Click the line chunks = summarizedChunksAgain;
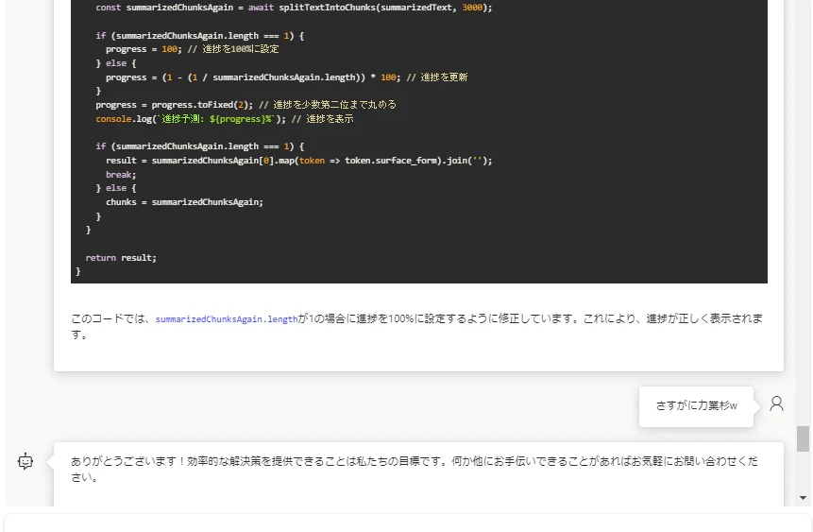Image resolution: width=813 pixels, height=532 pixels. [184, 202]
